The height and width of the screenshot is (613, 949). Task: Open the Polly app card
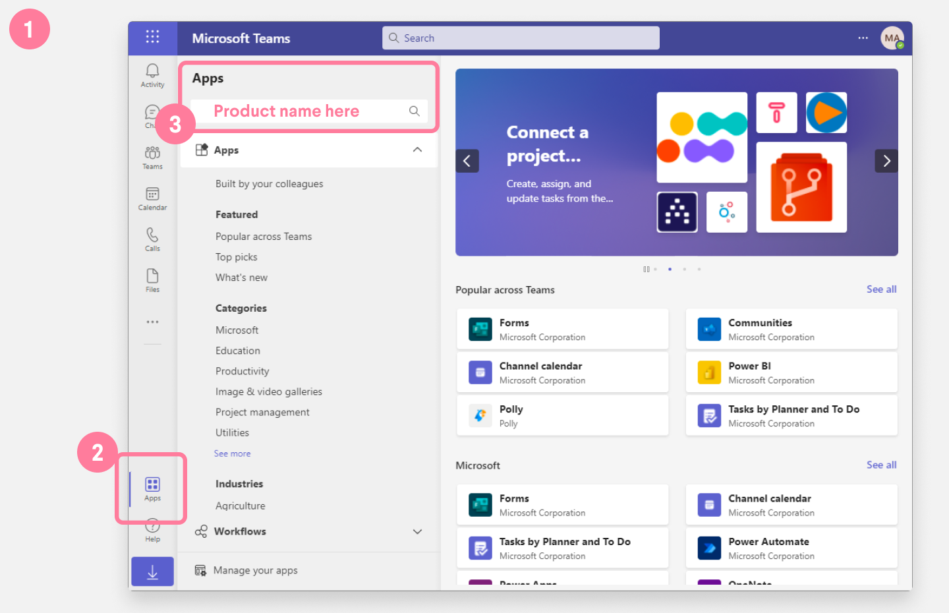tap(562, 415)
